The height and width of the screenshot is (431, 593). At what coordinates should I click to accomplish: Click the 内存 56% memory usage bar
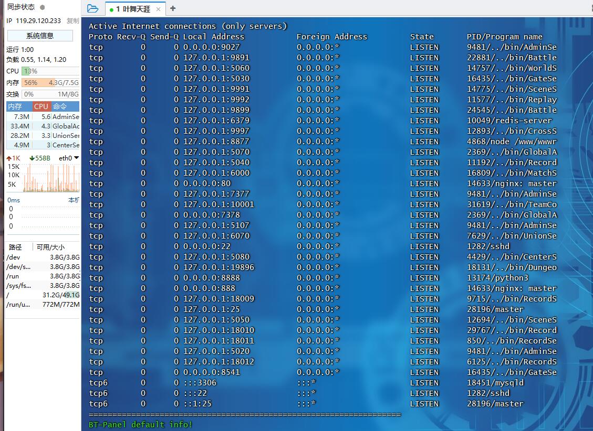click(x=50, y=83)
